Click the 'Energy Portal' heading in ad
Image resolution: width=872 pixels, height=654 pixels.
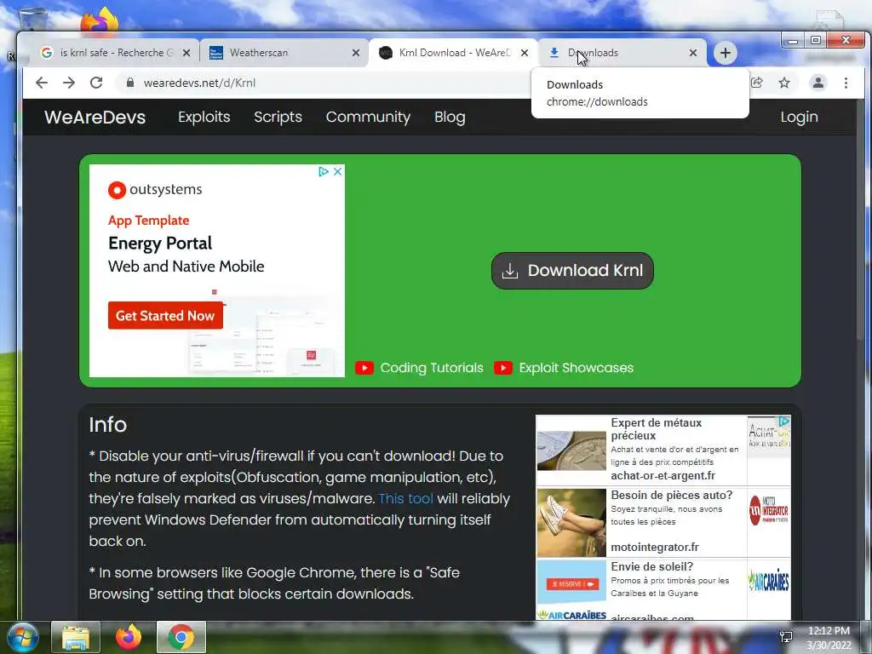(160, 243)
